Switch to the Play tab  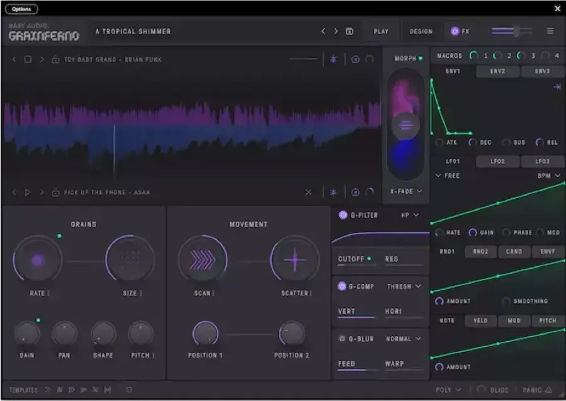tap(381, 31)
